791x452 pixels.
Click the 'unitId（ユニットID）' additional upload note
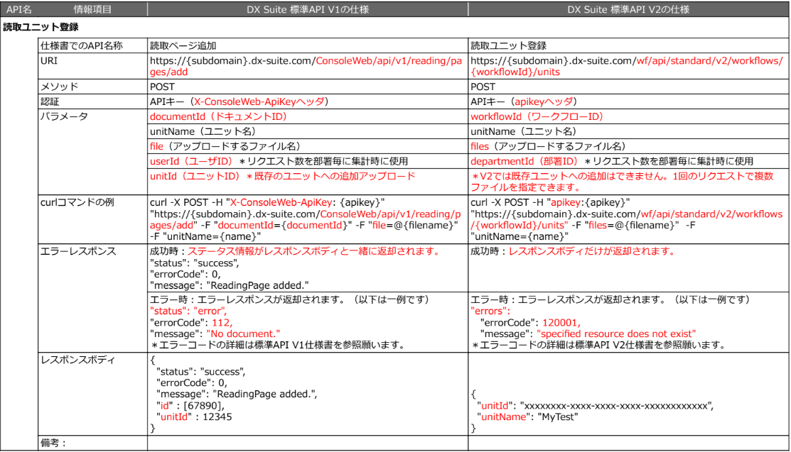point(283,176)
